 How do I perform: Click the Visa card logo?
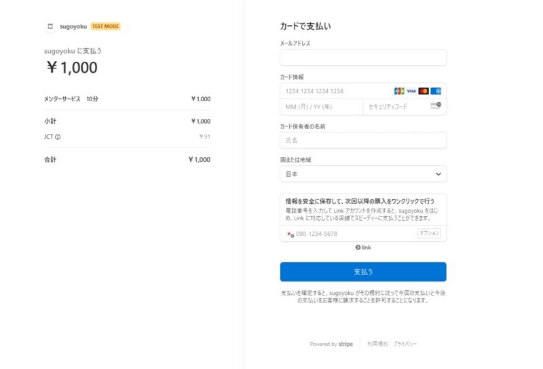pos(411,91)
